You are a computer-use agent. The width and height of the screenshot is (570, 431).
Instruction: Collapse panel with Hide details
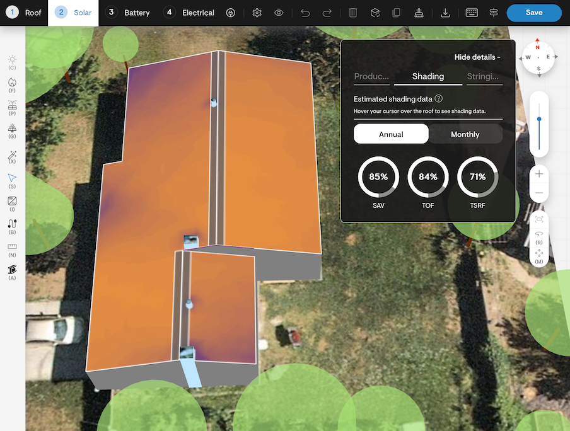(x=477, y=57)
